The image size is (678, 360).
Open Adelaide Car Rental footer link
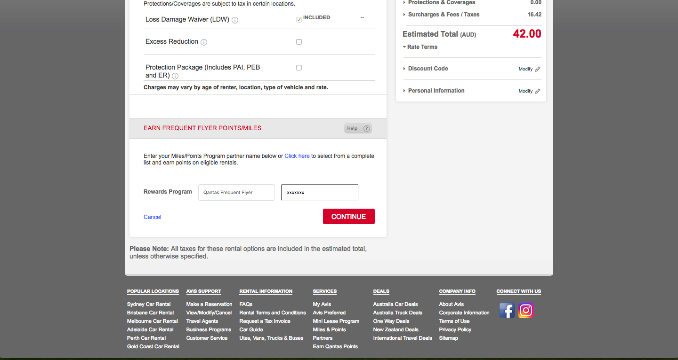[150, 329]
